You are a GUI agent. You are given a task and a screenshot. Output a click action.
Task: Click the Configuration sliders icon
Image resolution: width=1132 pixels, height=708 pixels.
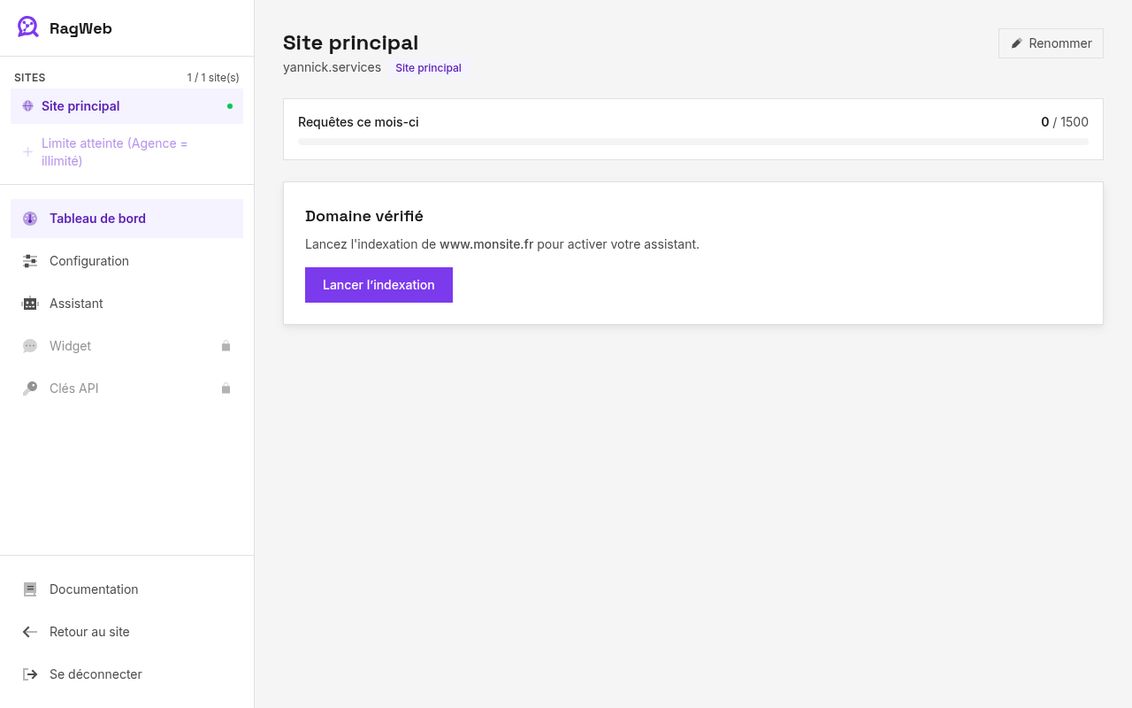[30, 261]
